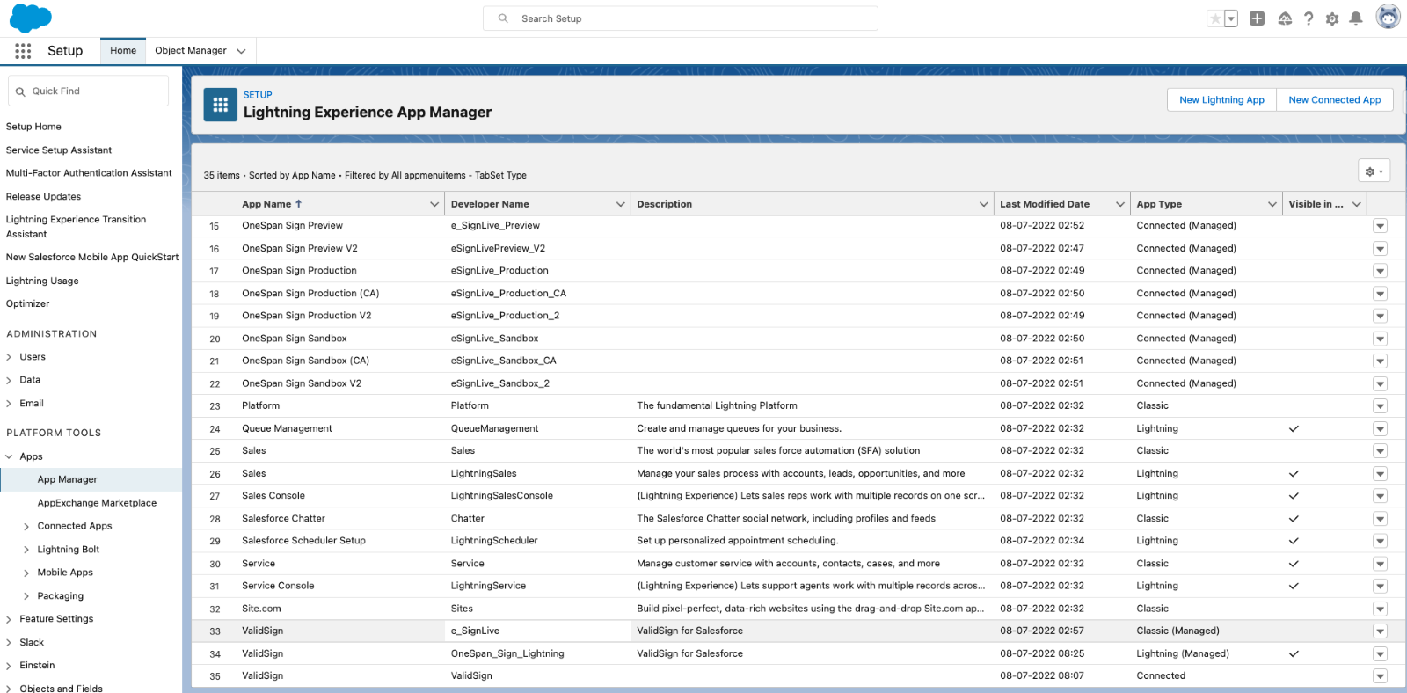Open the Global Actions plus icon
This screenshot has height=693, width=1407.
coord(1257,18)
